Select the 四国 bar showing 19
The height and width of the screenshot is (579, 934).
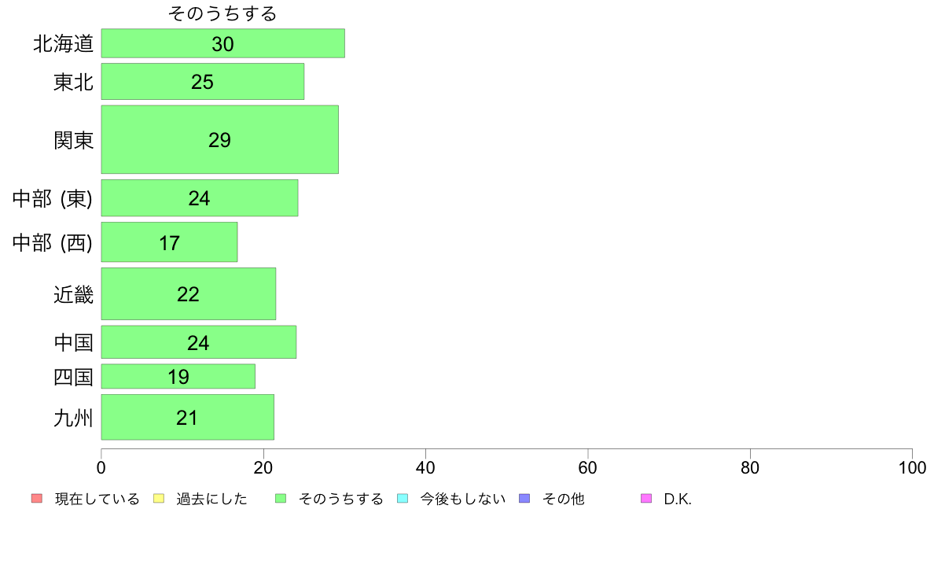(178, 376)
